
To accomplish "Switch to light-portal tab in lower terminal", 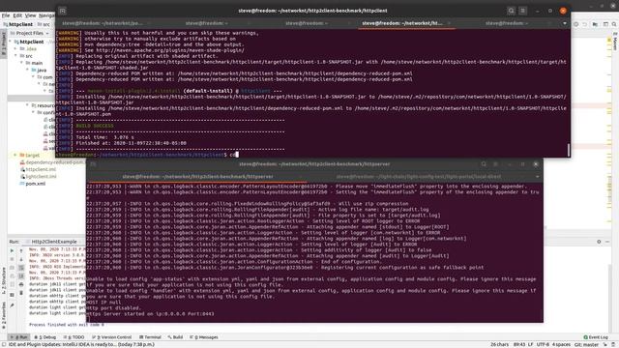I will (419, 177).
